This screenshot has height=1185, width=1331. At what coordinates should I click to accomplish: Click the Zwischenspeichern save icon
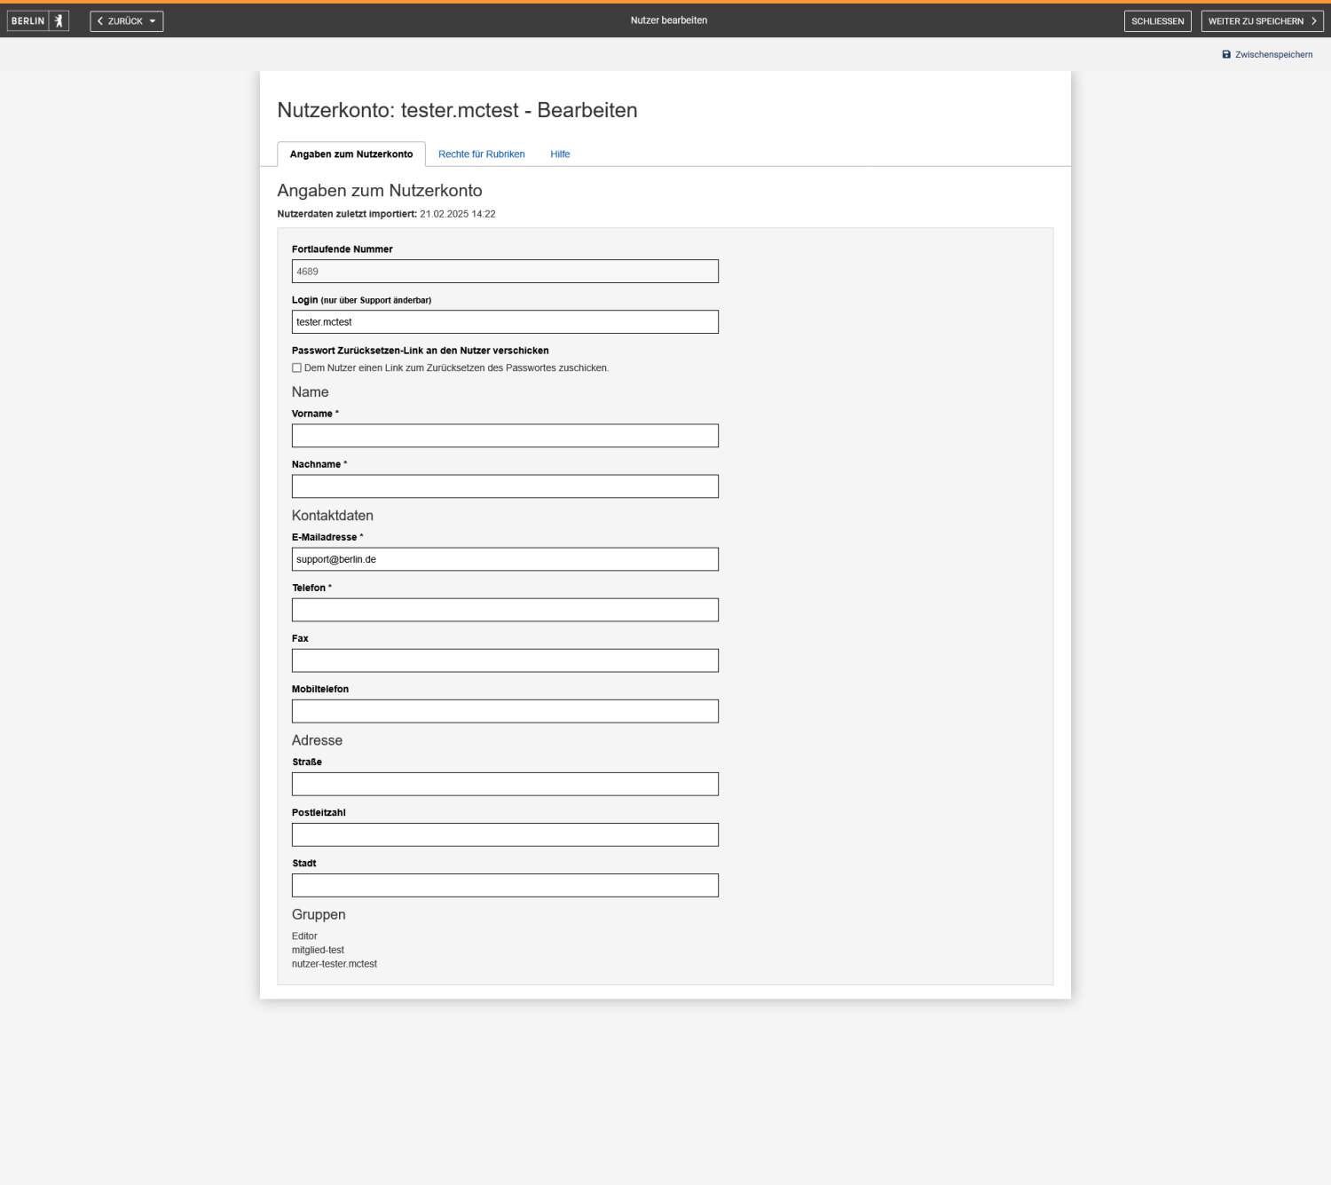pyautogui.click(x=1226, y=55)
